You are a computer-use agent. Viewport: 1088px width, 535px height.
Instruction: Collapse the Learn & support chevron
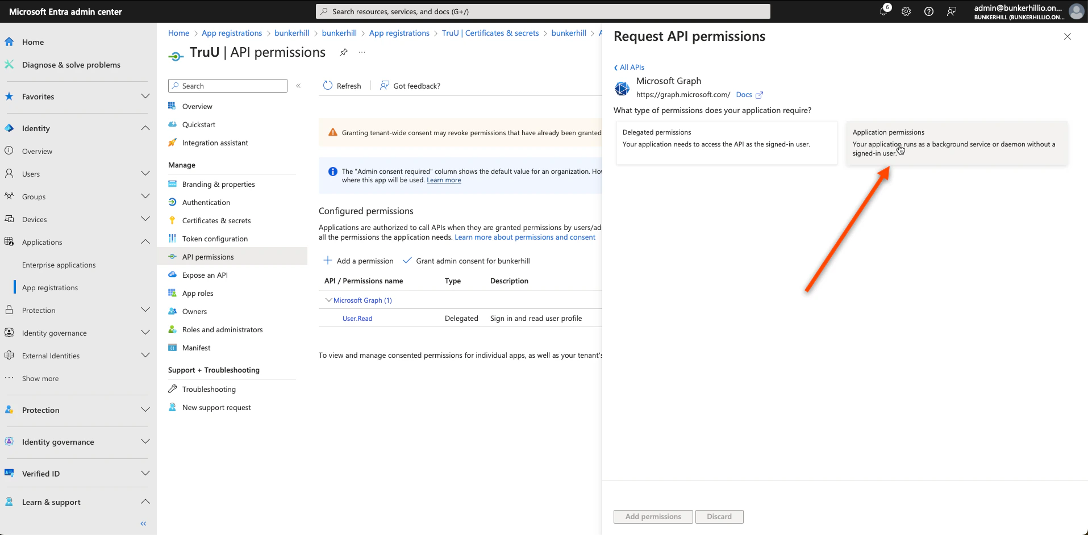coord(145,501)
